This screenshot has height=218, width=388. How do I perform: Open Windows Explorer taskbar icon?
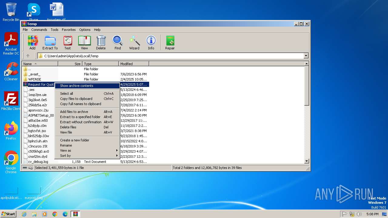click(34, 214)
